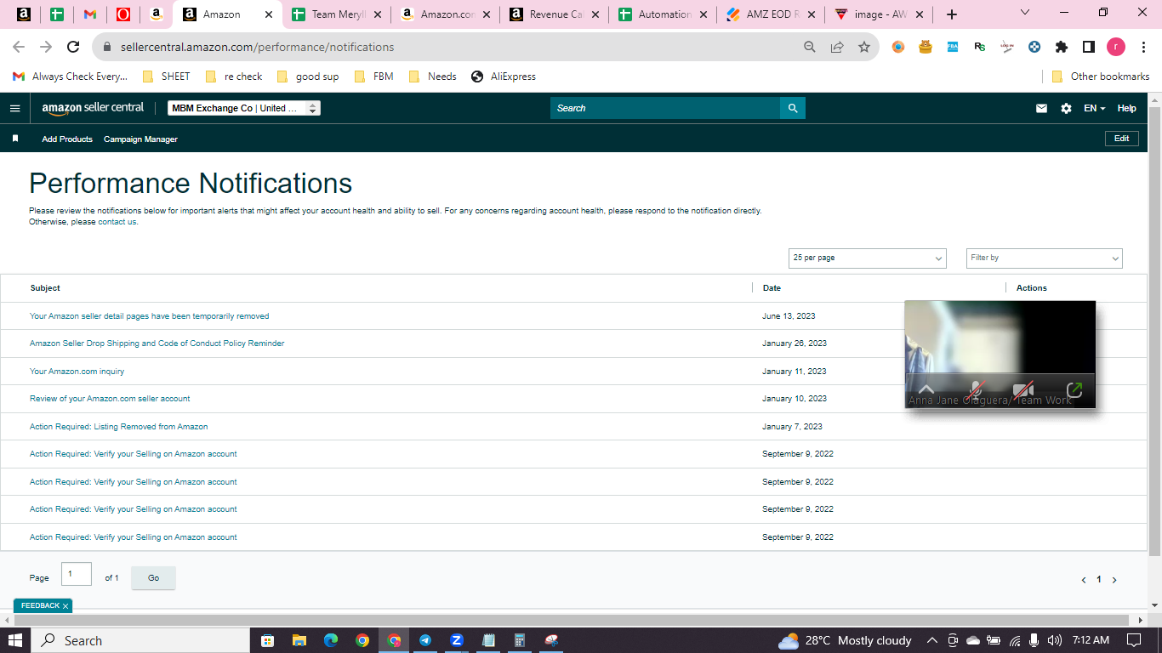This screenshot has width=1162, height=653.
Task: Open the Filter by dropdown
Action: 1045,258
